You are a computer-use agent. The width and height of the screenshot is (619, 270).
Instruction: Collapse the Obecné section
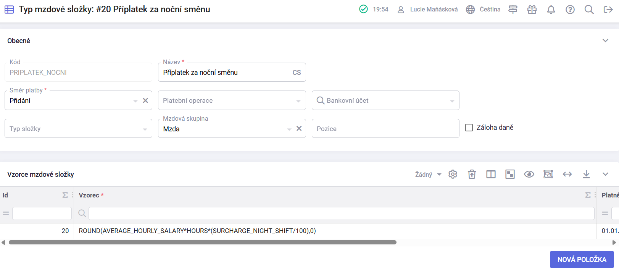pyautogui.click(x=605, y=40)
